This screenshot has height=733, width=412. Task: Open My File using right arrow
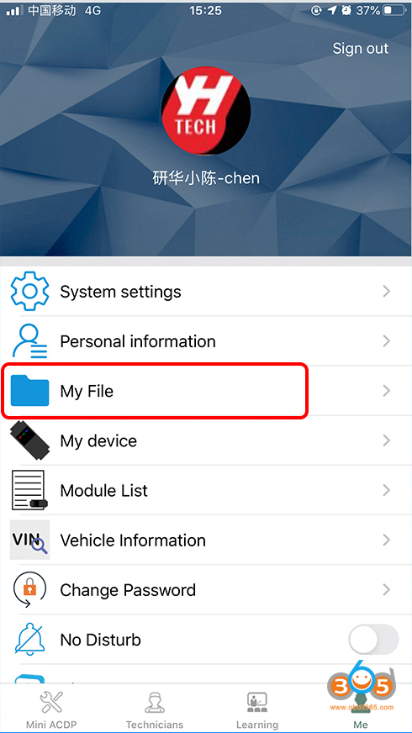386,391
